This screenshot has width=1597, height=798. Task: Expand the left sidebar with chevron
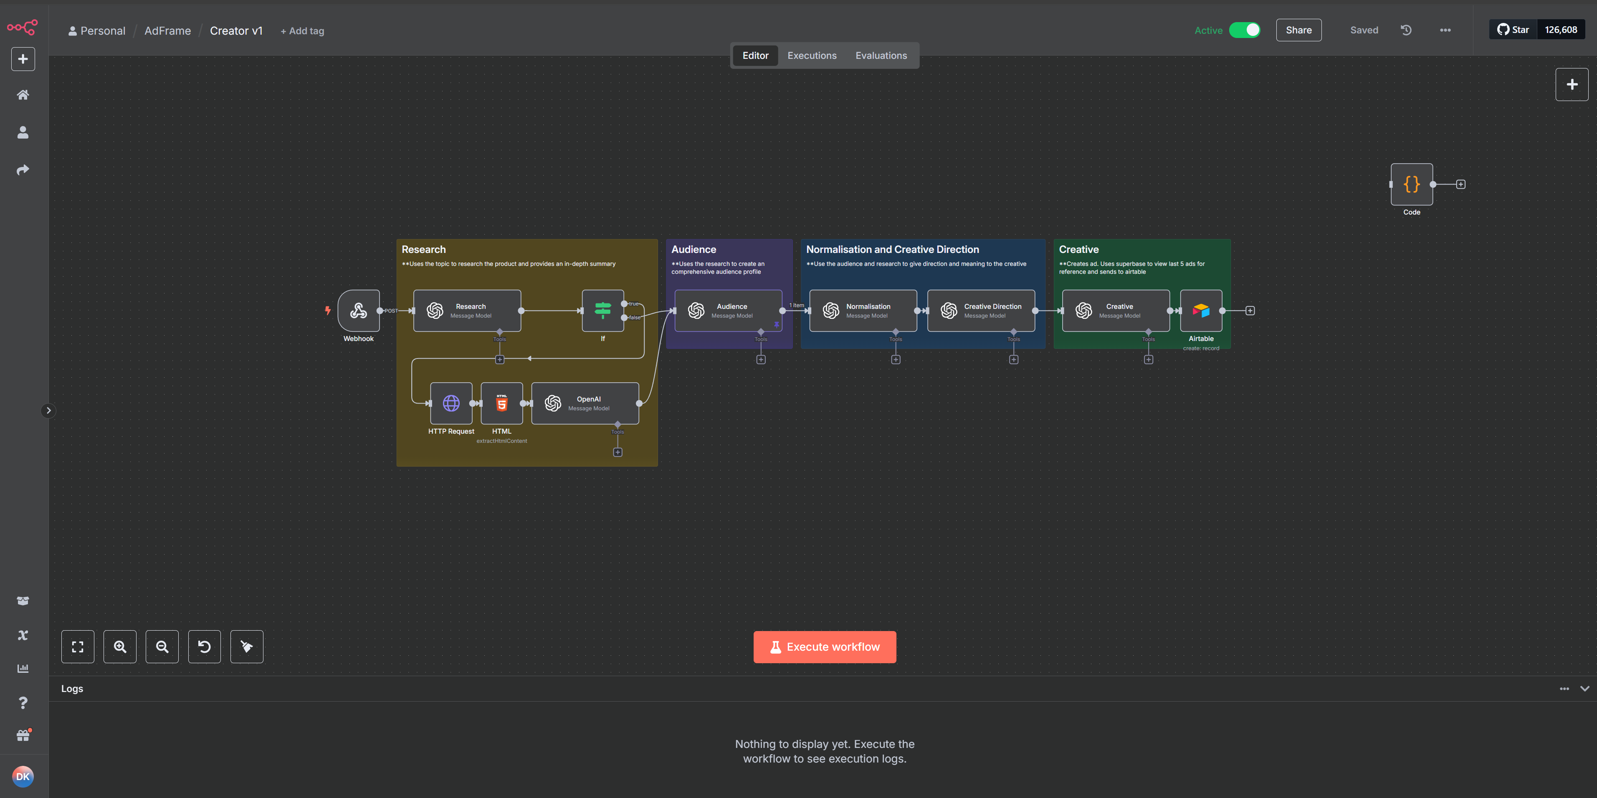point(48,410)
